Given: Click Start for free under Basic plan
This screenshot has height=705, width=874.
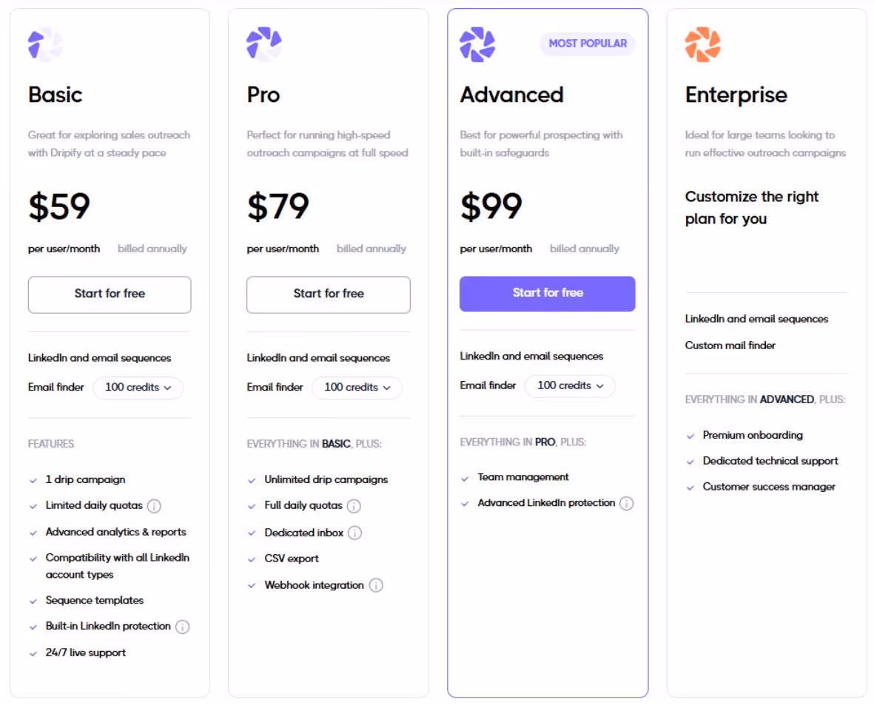Looking at the screenshot, I should [x=109, y=294].
